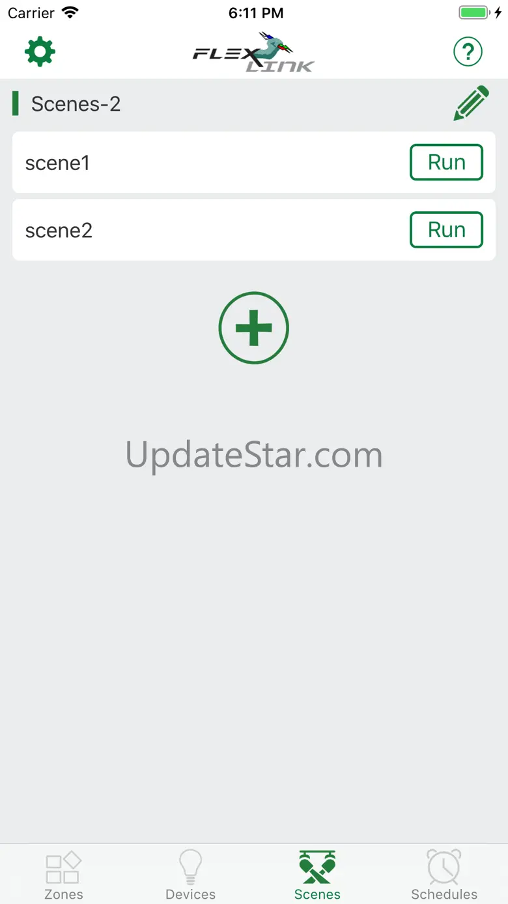Tap the Zones squares icon

tap(63, 867)
